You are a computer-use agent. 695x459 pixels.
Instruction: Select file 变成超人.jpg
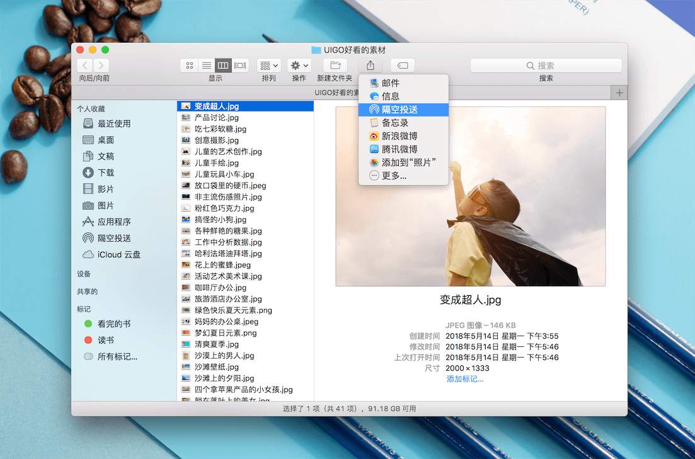pyautogui.click(x=246, y=106)
